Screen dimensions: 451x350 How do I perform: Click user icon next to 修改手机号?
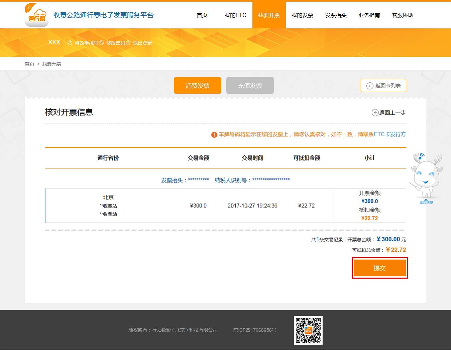pos(70,43)
